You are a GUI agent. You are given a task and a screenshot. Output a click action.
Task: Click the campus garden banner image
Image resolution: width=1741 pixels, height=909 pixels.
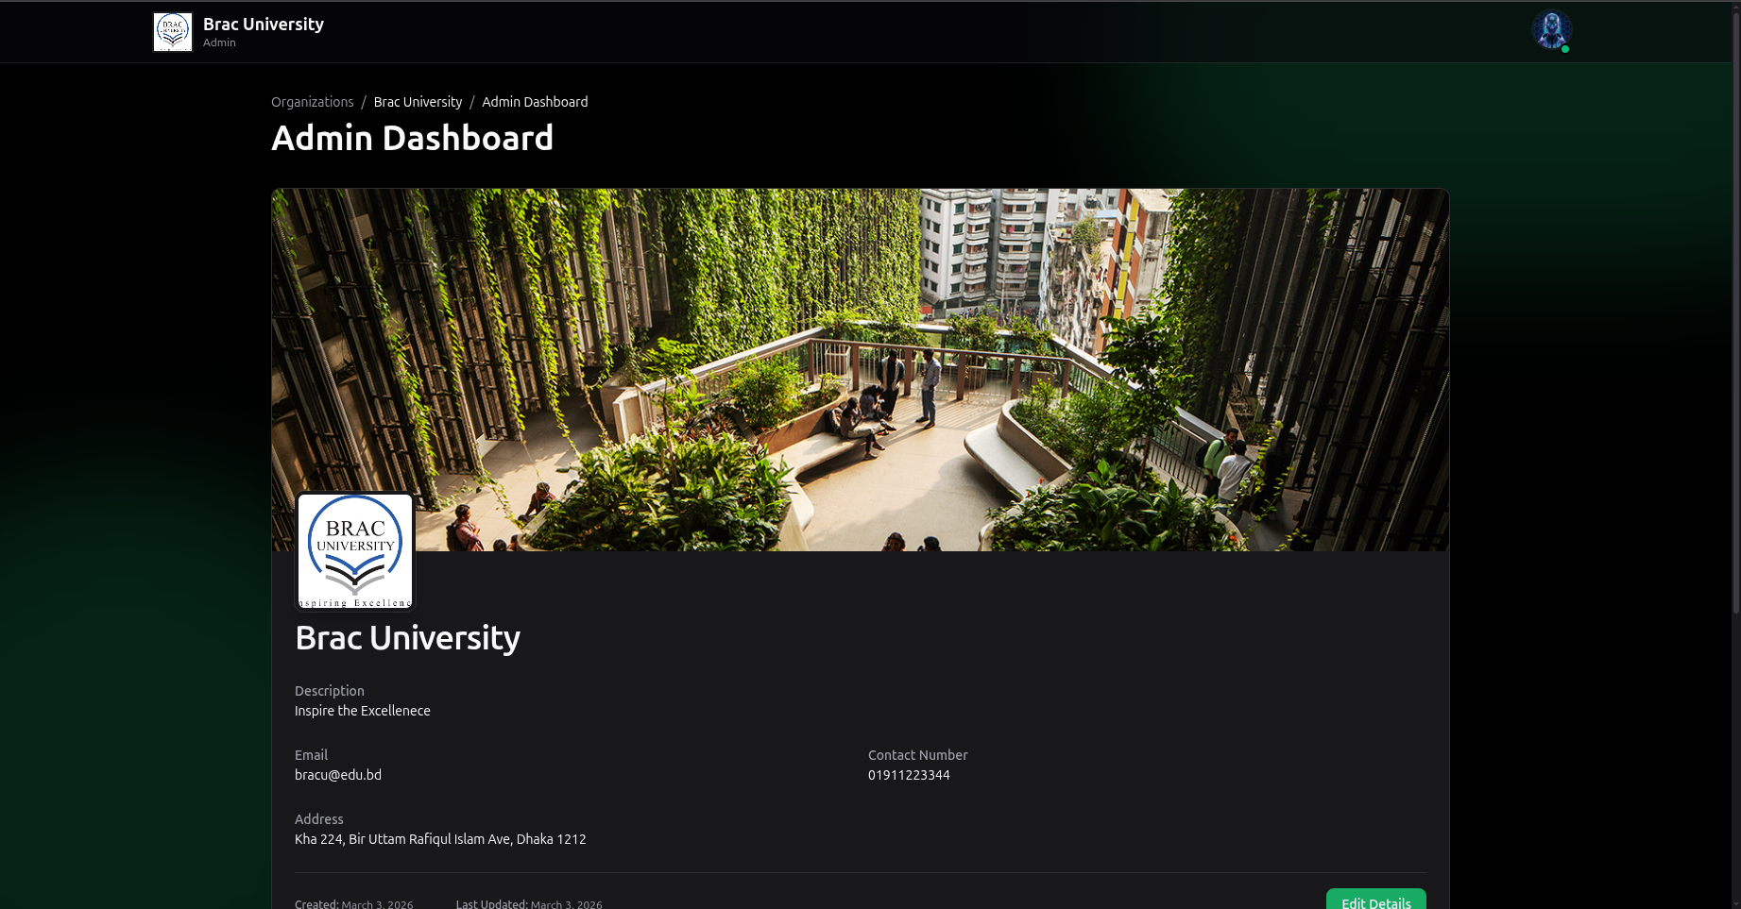tap(860, 368)
